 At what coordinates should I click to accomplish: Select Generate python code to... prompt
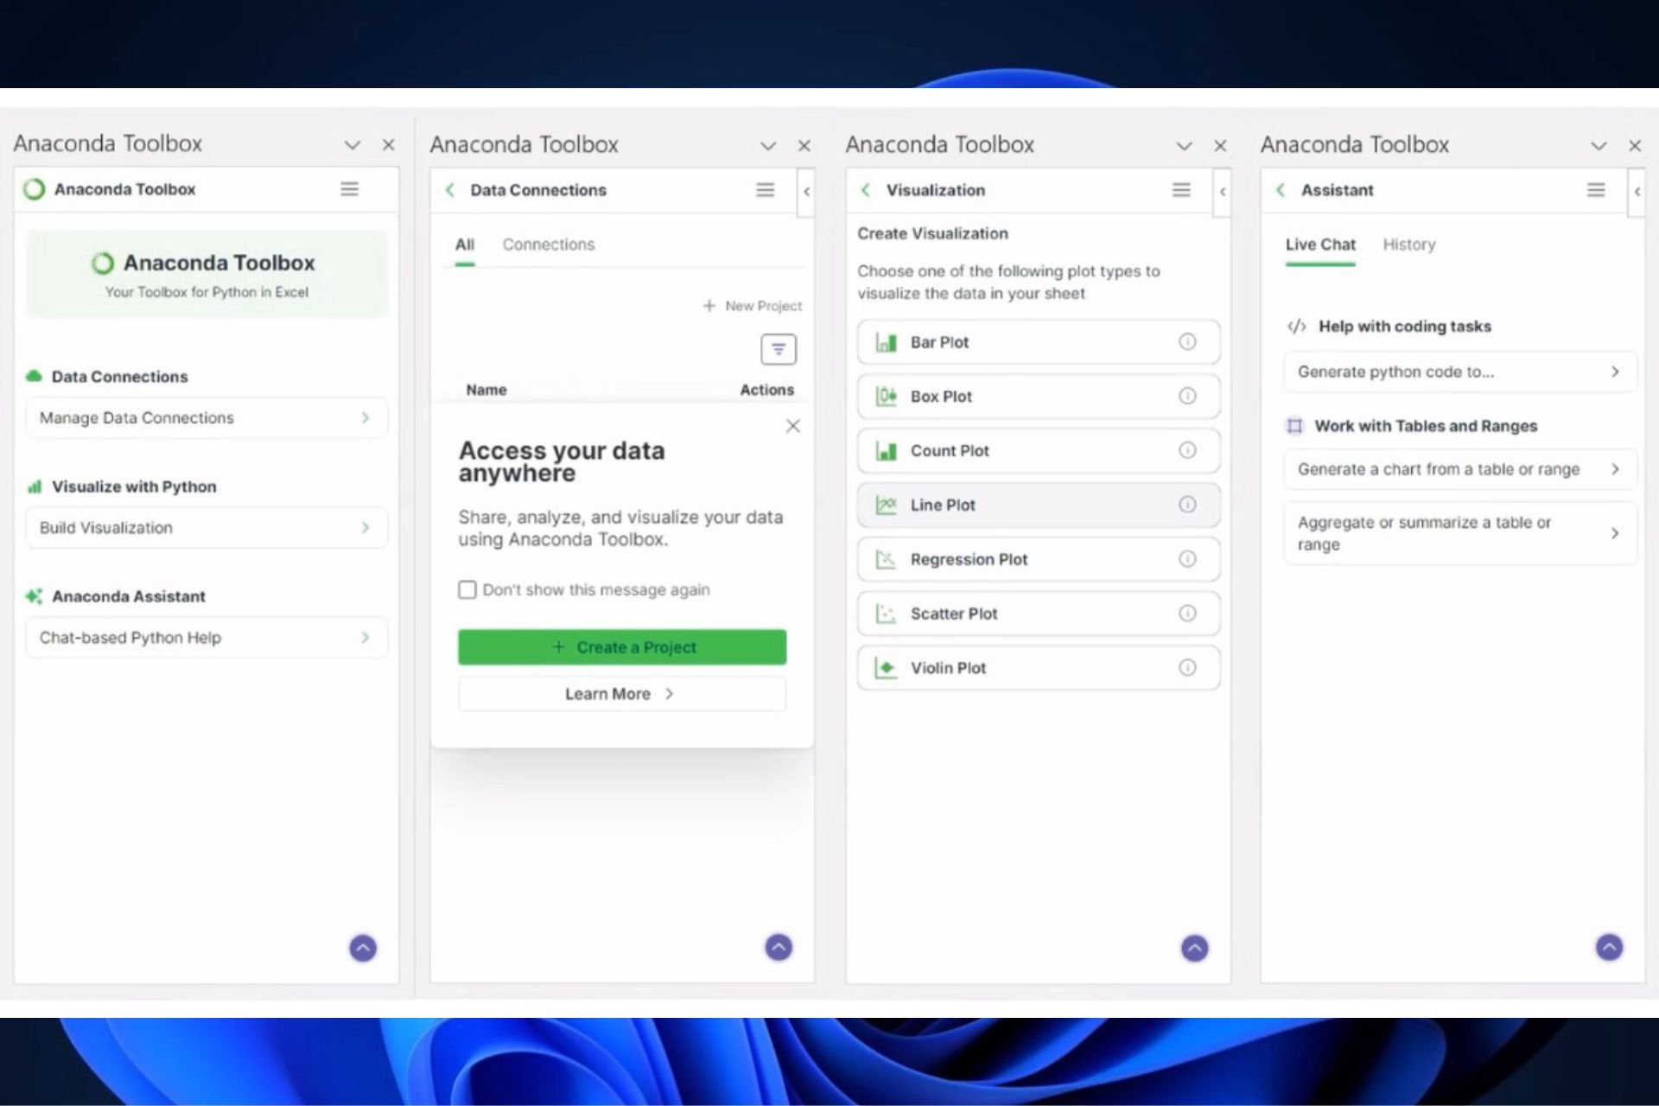[1459, 372]
